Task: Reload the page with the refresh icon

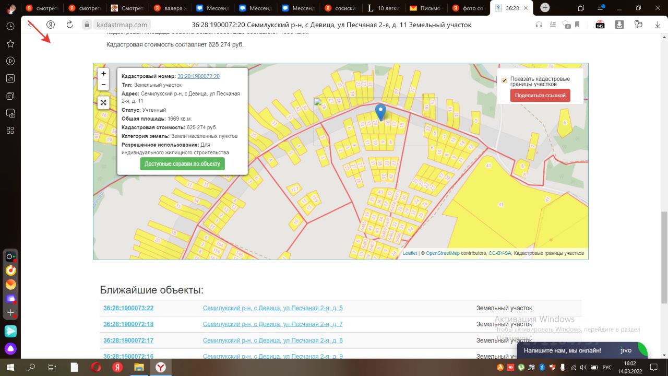Action: coord(69,25)
